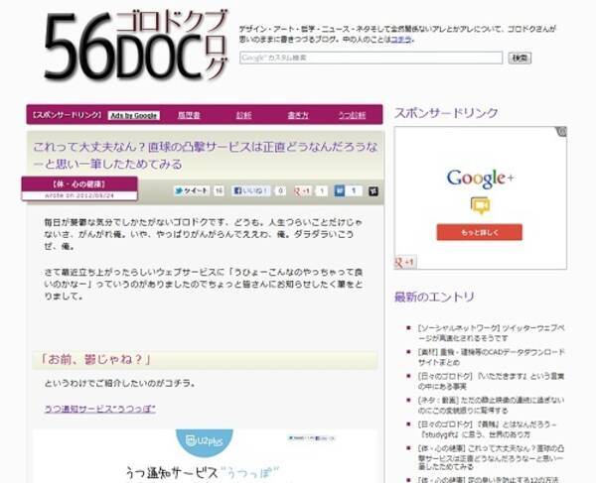
Task: Open the 日々のゴロドク いただきます entry
Action: point(491,381)
